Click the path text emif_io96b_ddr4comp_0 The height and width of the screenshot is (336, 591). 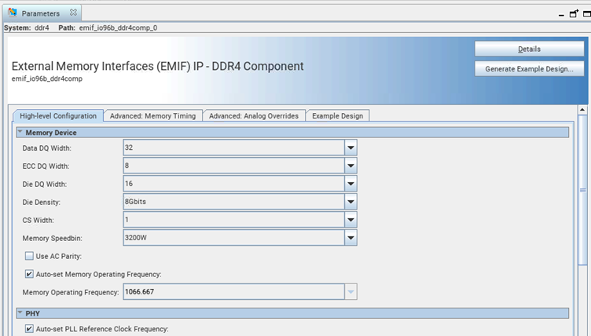pos(118,28)
